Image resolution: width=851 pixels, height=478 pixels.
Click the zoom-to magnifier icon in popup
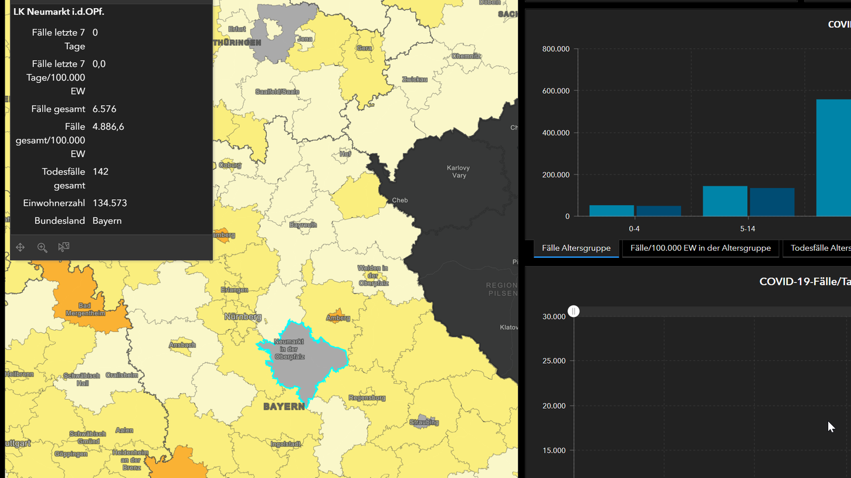click(42, 247)
